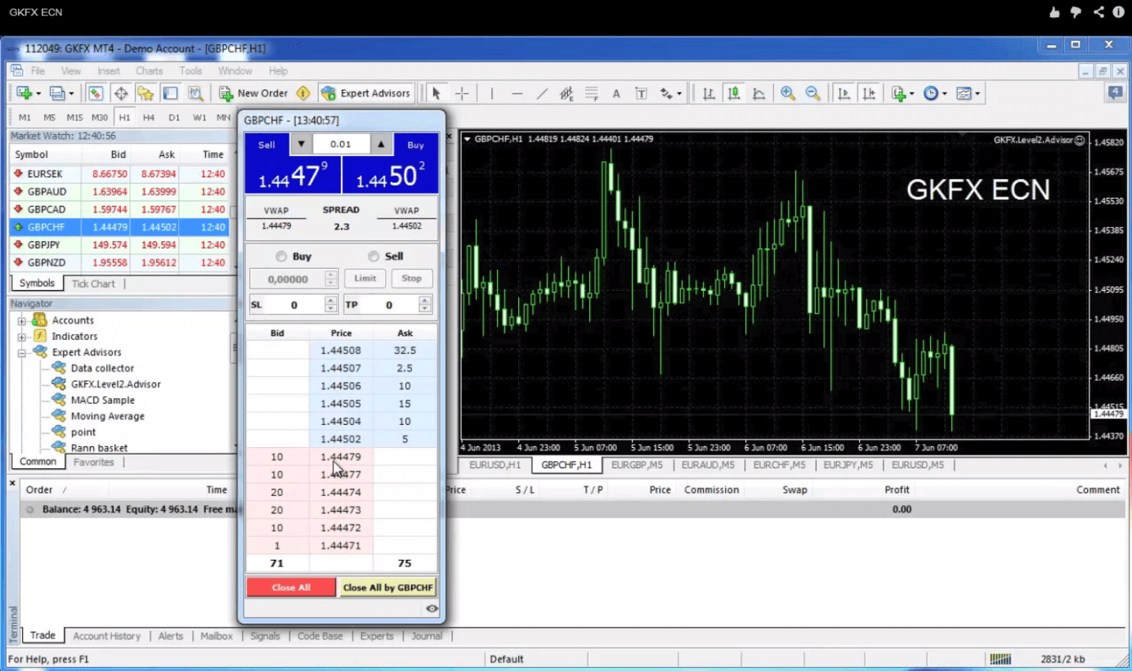1132x671 pixels.
Task: Click the 0.01 volume input field
Action: pos(341,144)
